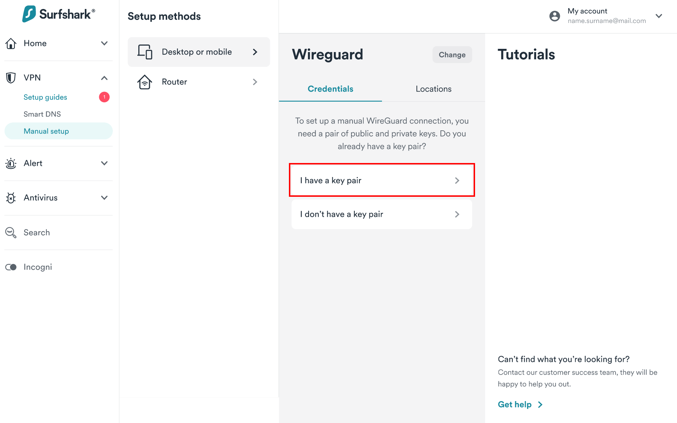This screenshot has width=677, height=423.
Task: Expand the Antivirus section chevron
Action: (x=104, y=198)
